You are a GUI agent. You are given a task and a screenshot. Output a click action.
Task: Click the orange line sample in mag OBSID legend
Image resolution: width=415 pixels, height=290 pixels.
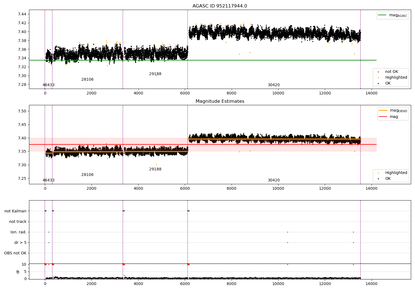pos(383,110)
